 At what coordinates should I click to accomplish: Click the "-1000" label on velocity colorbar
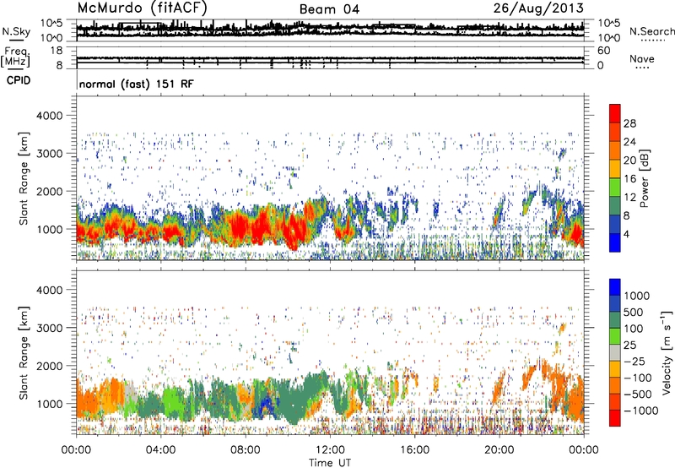point(641,411)
